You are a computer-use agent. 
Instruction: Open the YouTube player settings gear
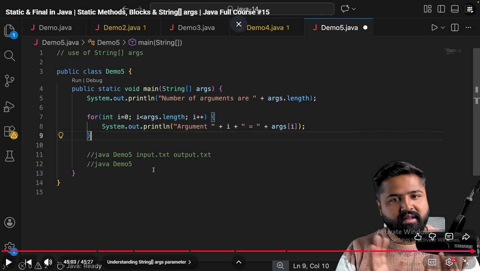[x=449, y=262]
